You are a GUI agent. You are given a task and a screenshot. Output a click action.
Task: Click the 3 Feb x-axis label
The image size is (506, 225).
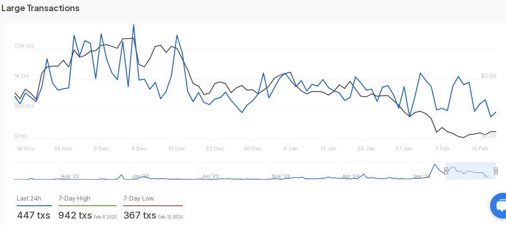pyautogui.click(x=442, y=149)
